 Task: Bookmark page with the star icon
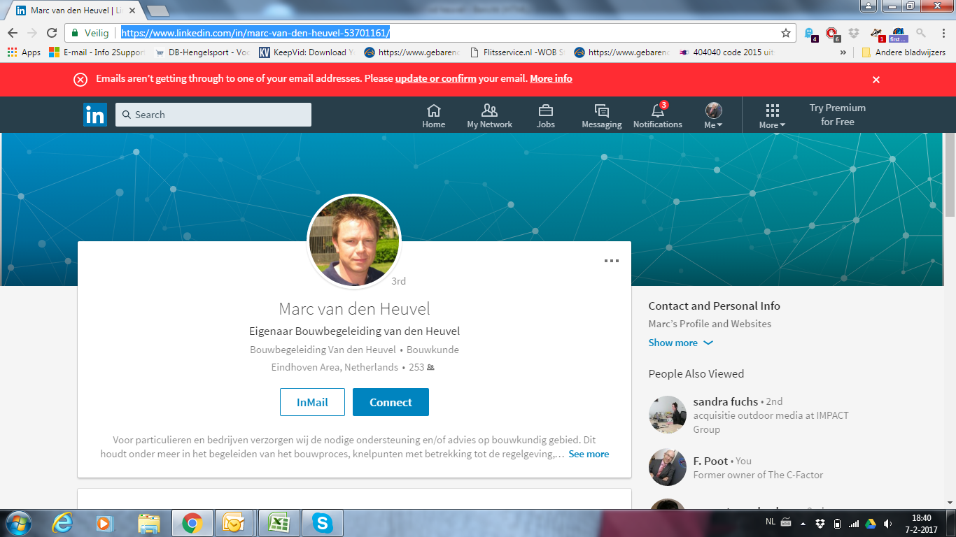[786, 33]
